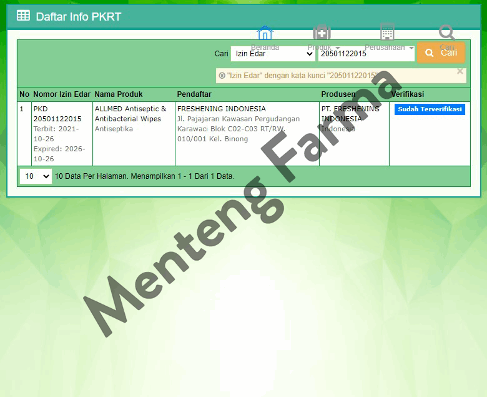This screenshot has height=397, width=487.
Task: Select the Nama Produk column header
Action: (x=119, y=94)
